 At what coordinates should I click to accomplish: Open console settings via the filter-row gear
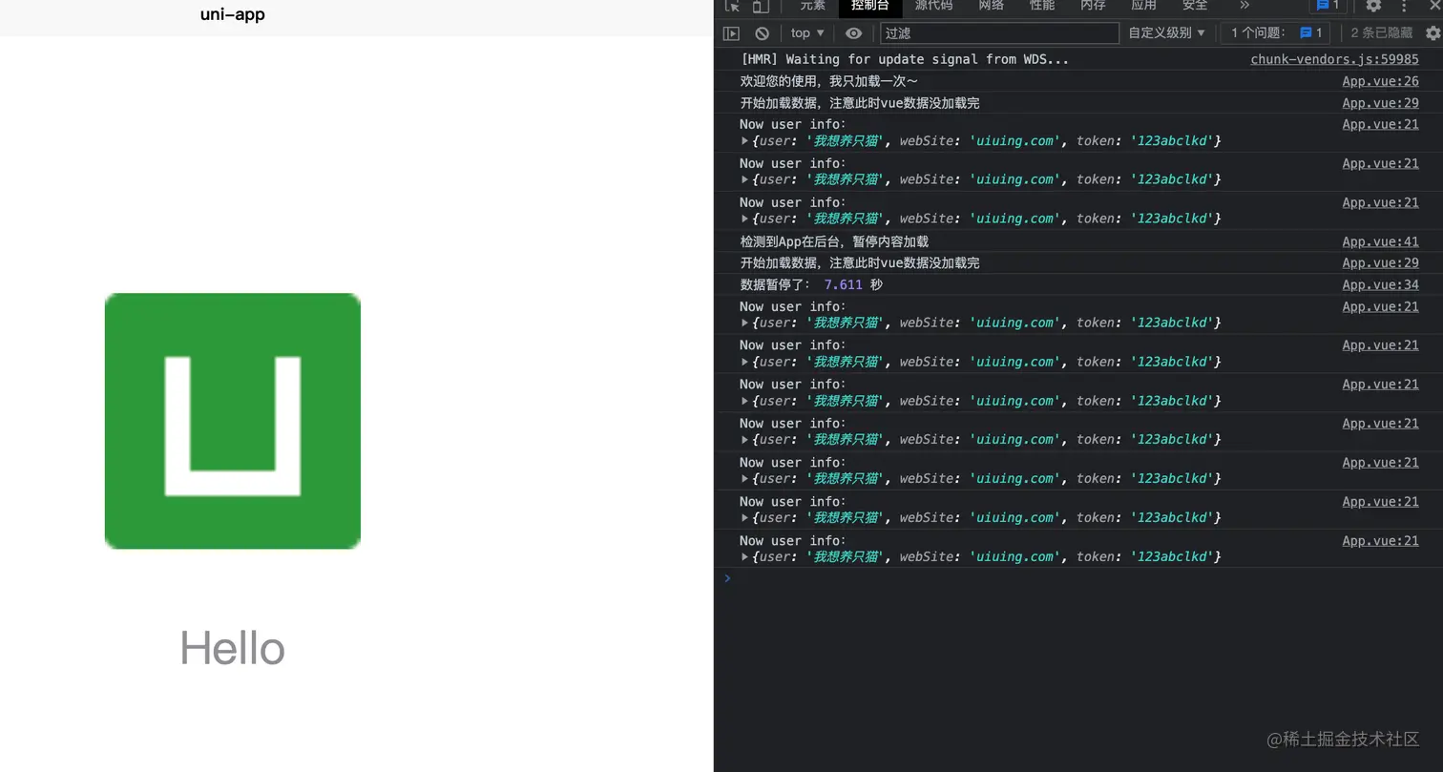click(x=1433, y=33)
